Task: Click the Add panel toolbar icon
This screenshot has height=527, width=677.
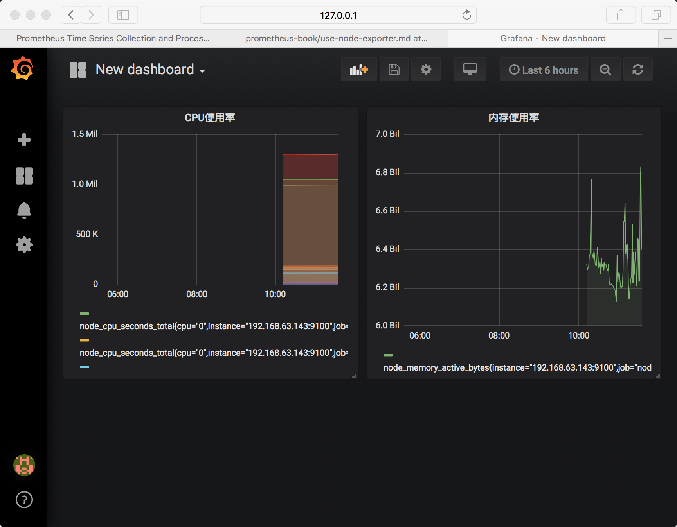Action: (x=359, y=70)
